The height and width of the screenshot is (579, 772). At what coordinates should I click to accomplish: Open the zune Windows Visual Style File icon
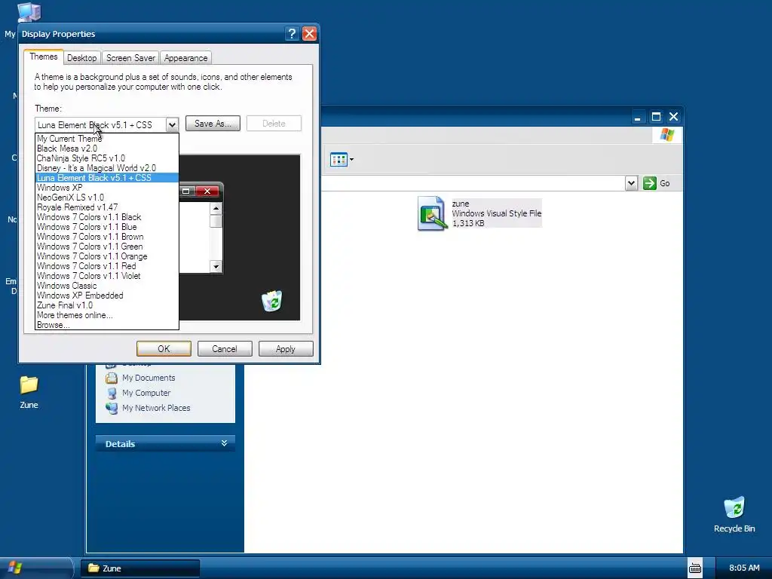[x=432, y=213]
